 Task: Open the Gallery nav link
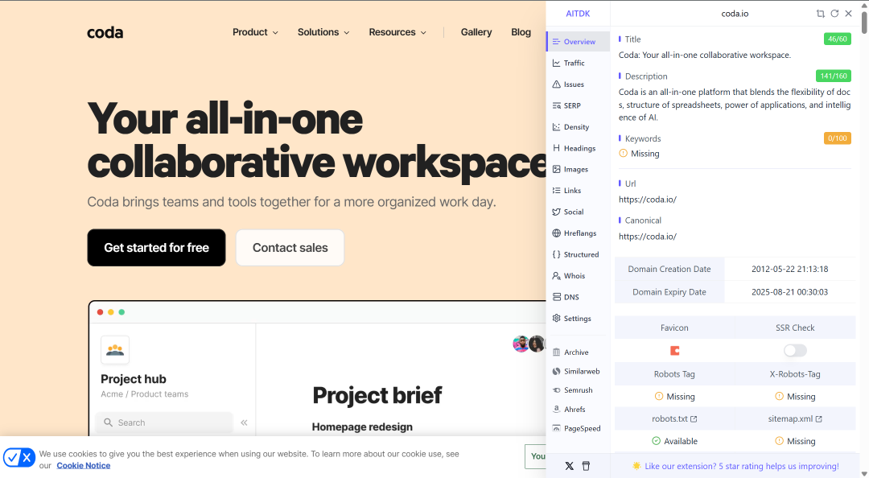click(x=476, y=32)
